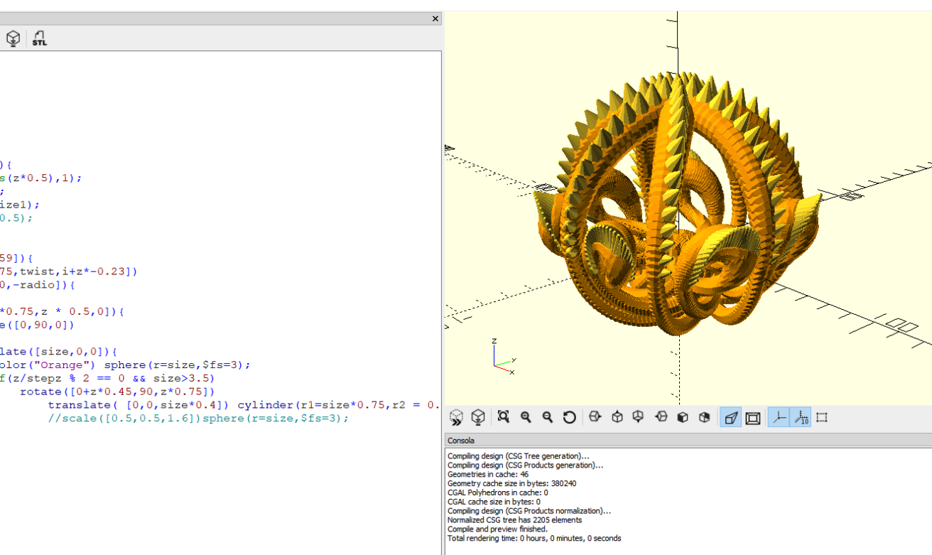Toggle Perspective projection mode
This screenshot has height=555, width=932.
point(730,417)
